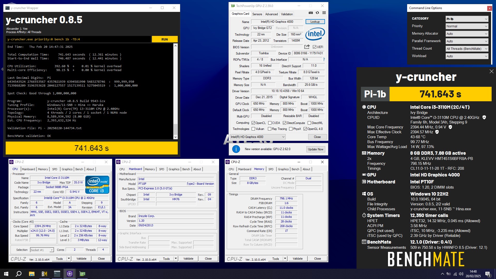This screenshot has width=496, height=279.
Task: Click the shield icon beside the CPUID value
Action: pos(484,117)
